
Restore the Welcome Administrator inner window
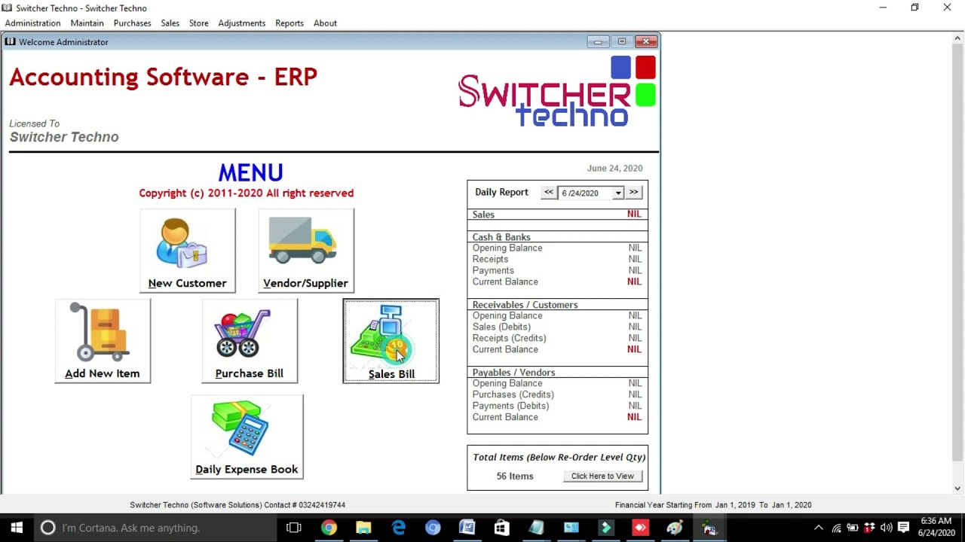pos(622,41)
